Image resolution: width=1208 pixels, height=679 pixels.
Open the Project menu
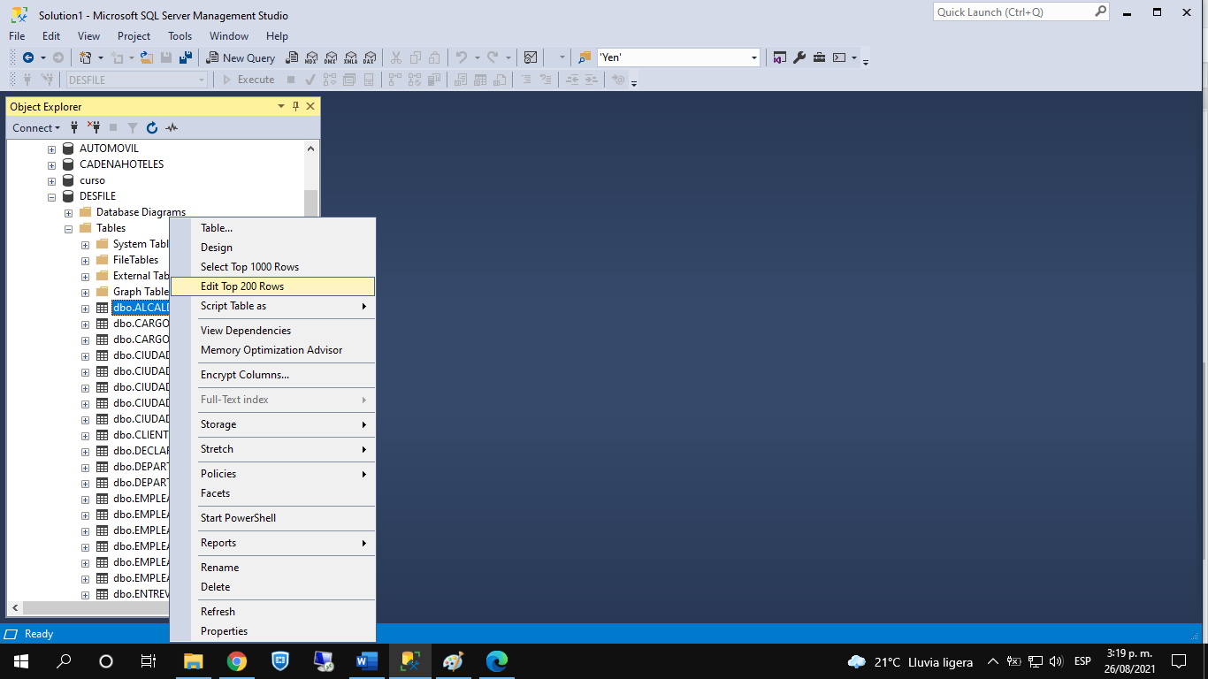[134, 36]
